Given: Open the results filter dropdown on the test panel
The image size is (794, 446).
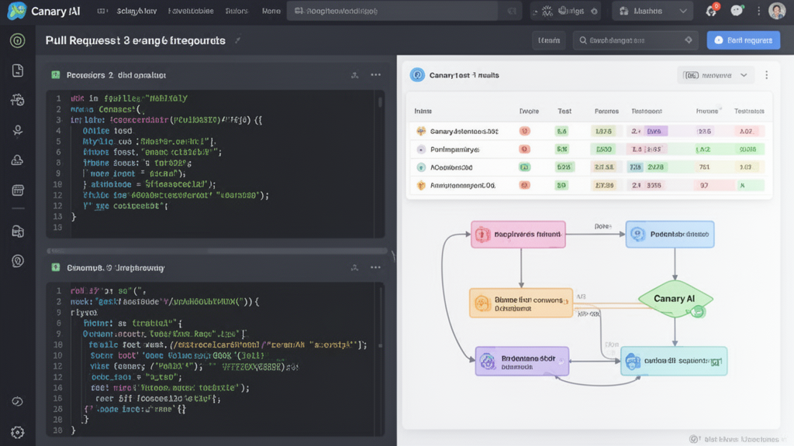Looking at the screenshot, I should (715, 74).
